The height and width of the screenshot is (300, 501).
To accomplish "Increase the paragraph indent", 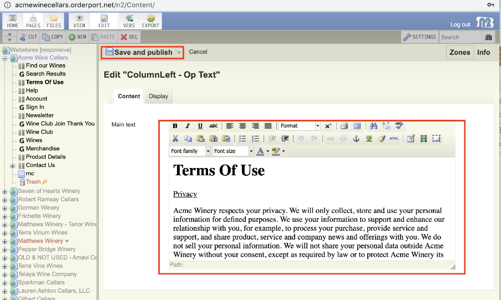I will tap(285, 138).
